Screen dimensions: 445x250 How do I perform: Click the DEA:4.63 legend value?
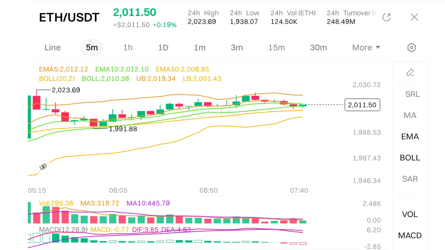(x=176, y=230)
